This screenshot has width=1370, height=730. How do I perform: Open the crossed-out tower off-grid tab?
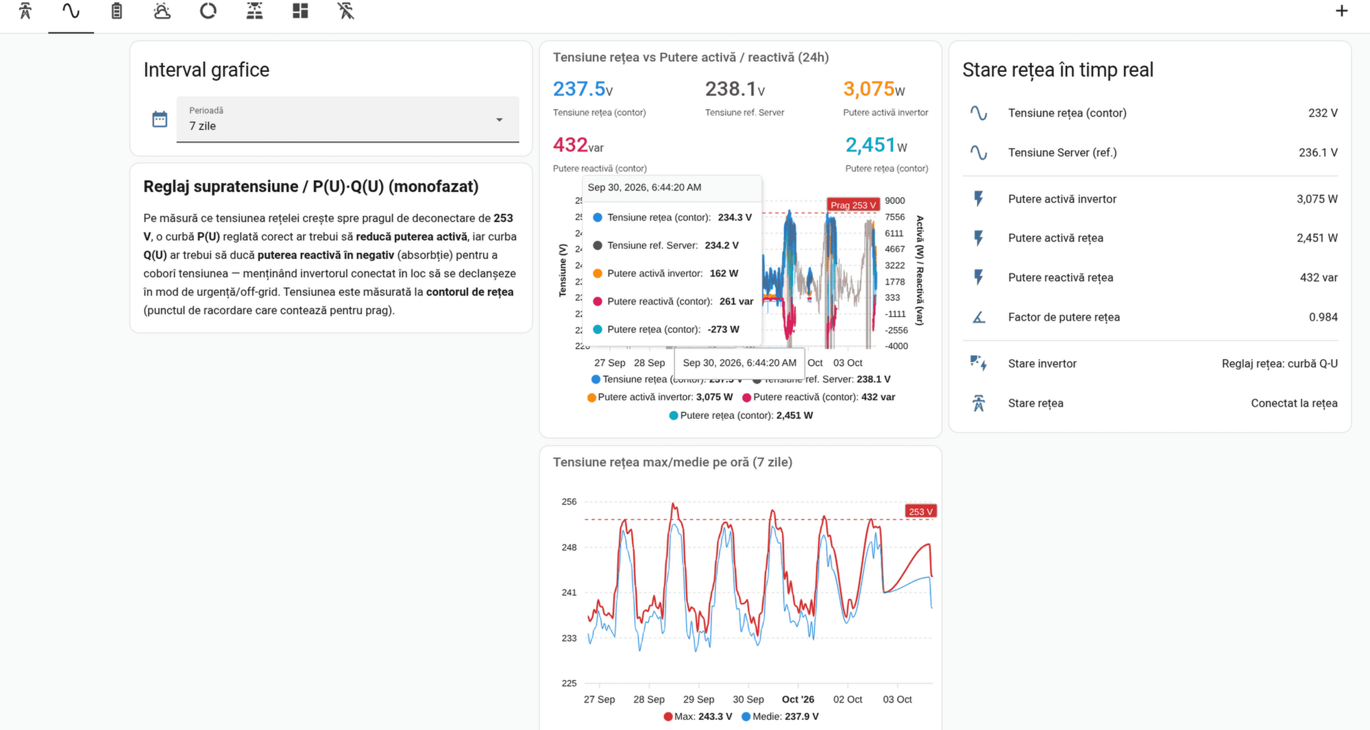346,11
